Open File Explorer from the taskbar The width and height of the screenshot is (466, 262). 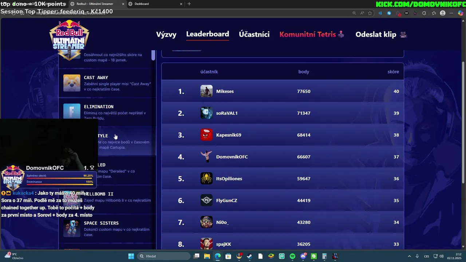pos(207,256)
